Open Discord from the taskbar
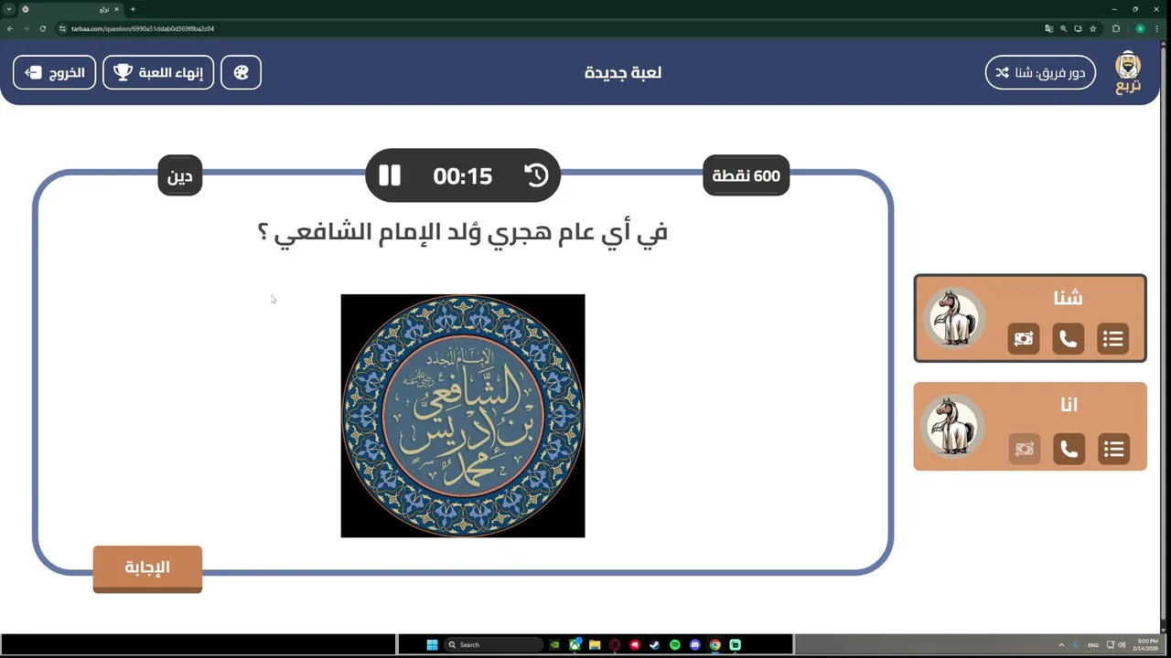The image size is (1171, 658). (x=695, y=644)
